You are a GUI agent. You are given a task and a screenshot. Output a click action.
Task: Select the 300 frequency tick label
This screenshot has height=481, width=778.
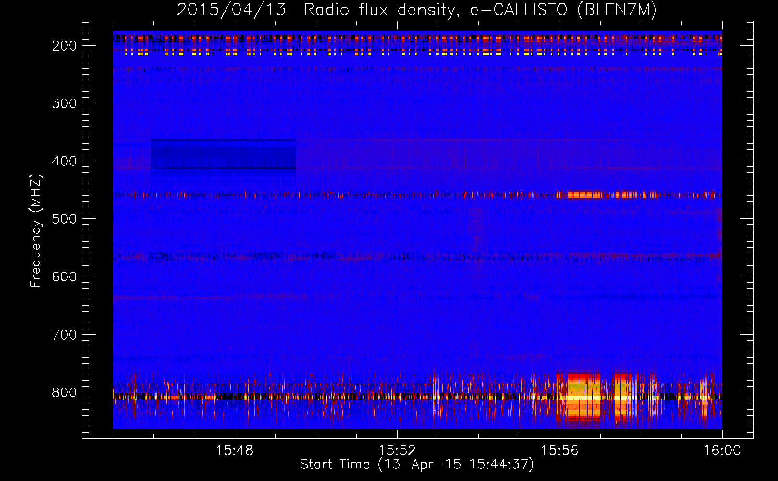(x=64, y=103)
